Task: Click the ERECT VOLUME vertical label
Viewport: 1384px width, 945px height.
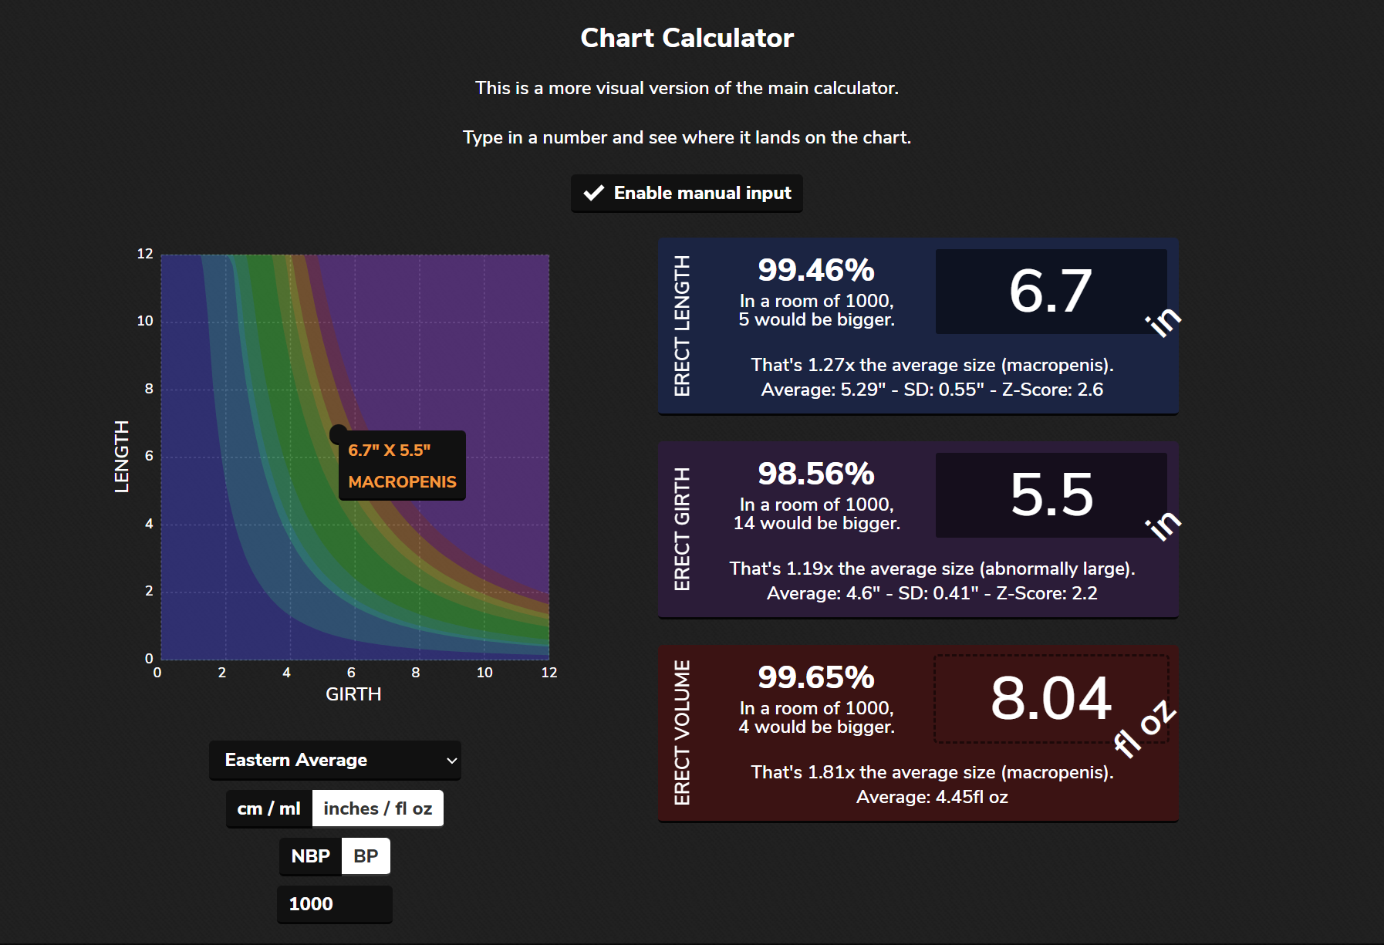Action: 682,733
